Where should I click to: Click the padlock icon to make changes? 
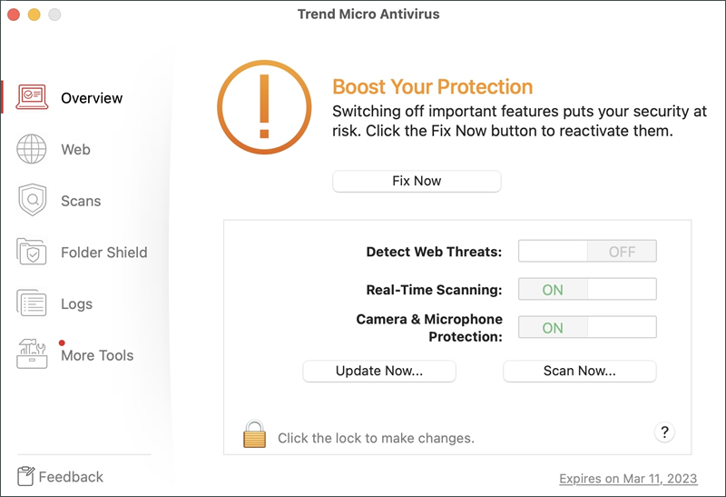tap(255, 434)
